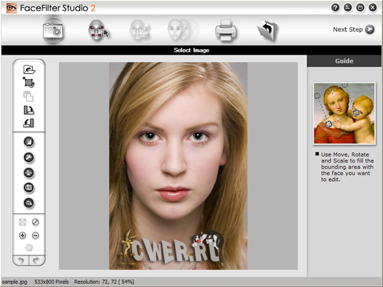Zoom out with the minus button
This screenshot has width=383, height=287.
(x=36, y=235)
